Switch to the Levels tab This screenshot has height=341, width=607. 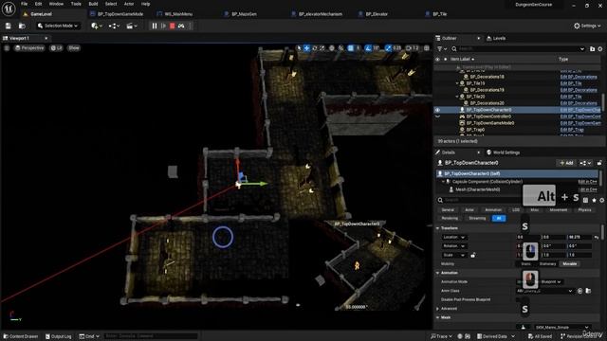(496, 38)
